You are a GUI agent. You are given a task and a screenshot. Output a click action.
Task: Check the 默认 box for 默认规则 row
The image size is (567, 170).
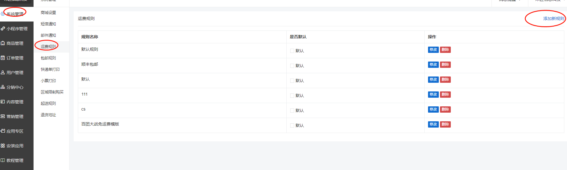292,51
